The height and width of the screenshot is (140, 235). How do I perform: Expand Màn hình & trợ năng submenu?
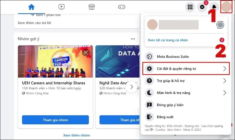pyautogui.click(x=186, y=93)
